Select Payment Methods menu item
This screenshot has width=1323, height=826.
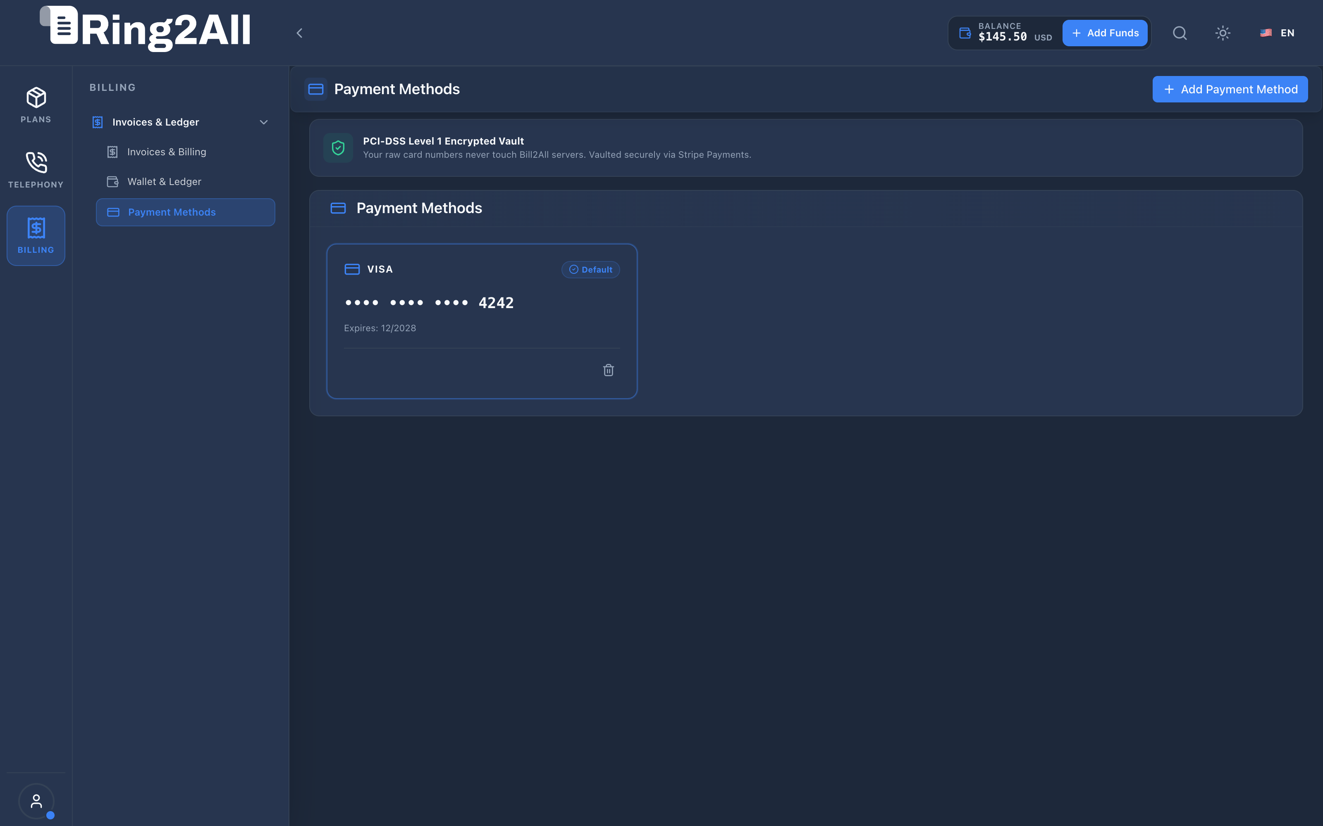186,212
